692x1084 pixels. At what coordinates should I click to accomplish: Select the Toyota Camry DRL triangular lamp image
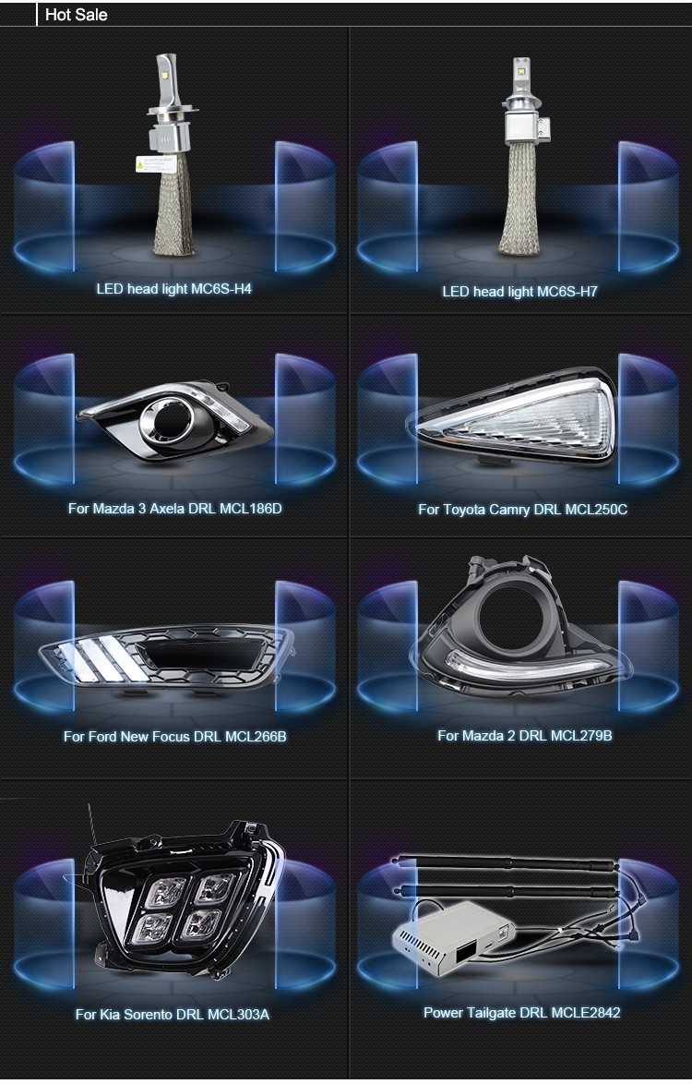[512, 416]
